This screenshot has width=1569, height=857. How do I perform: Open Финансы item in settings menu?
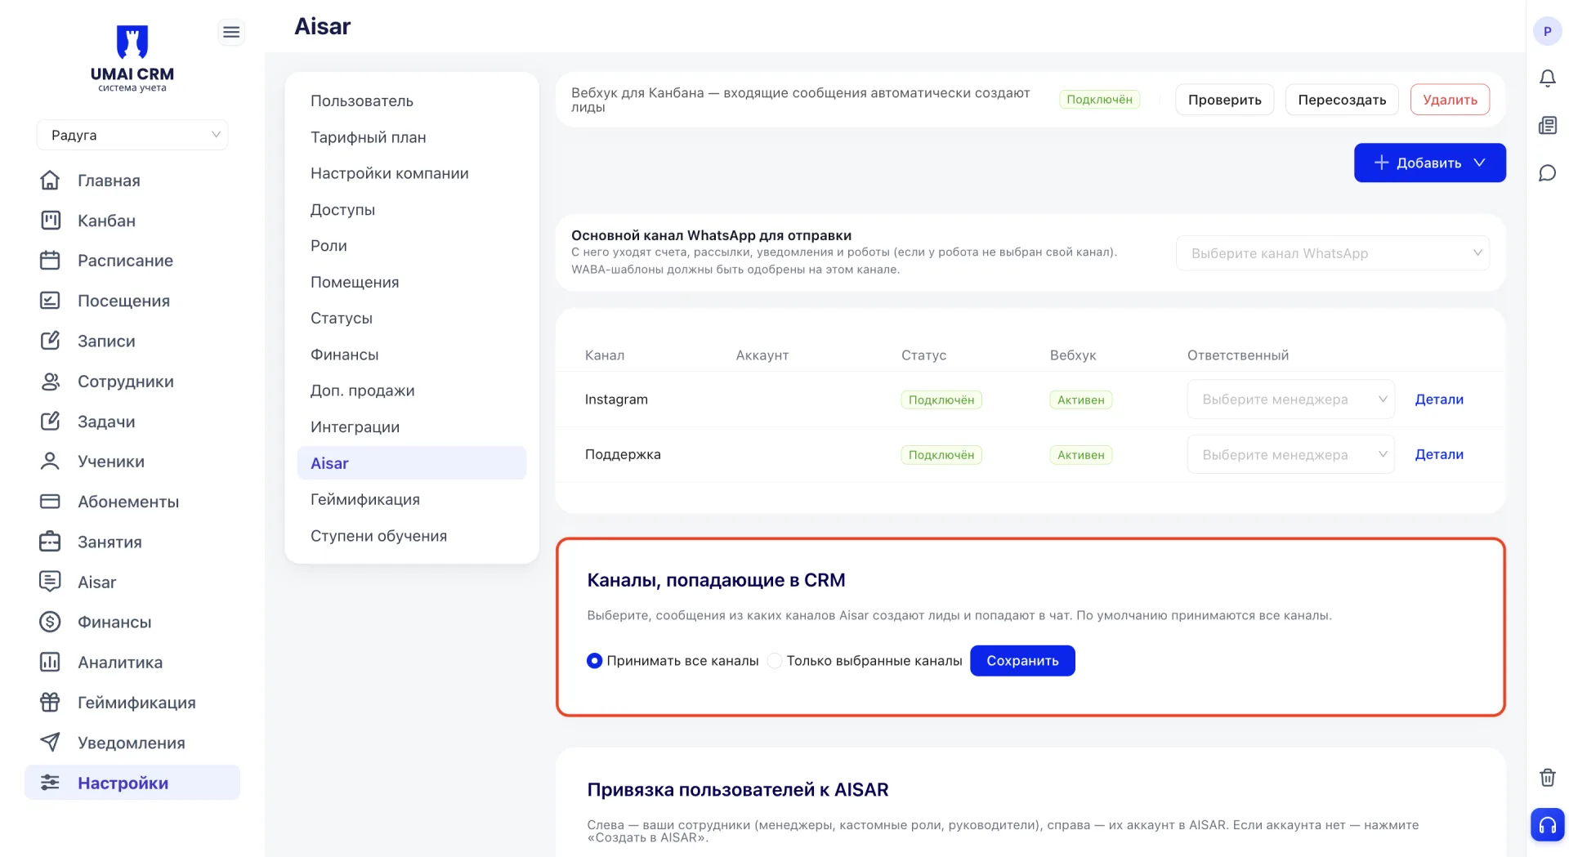pos(412,355)
